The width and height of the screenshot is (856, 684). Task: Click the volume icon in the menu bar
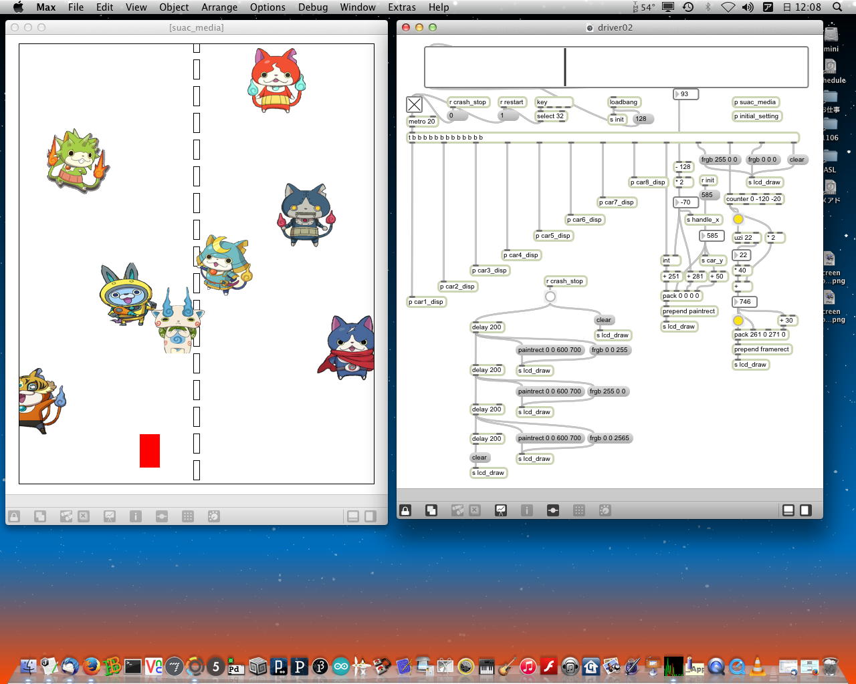click(748, 7)
